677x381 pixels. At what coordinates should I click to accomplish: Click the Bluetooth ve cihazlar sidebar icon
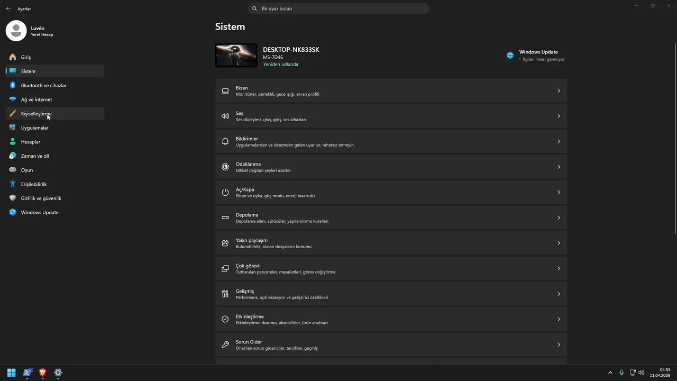(x=13, y=85)
